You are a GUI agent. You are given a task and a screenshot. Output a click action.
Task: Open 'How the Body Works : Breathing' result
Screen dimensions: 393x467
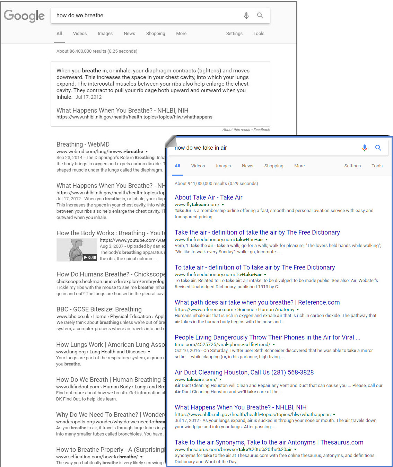pyautogui.click(x=111, y=233)
